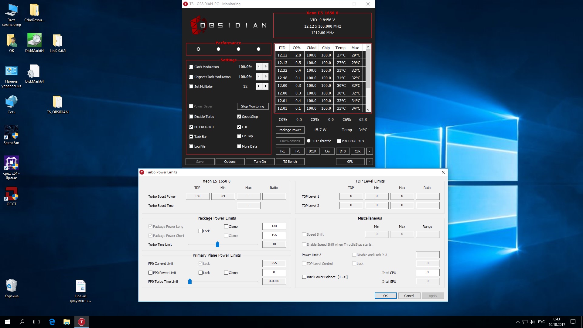This screenshot has width=583, height=328.
Task: Decrease Set Multiplier with left arrow
Action: pos(259,87)
